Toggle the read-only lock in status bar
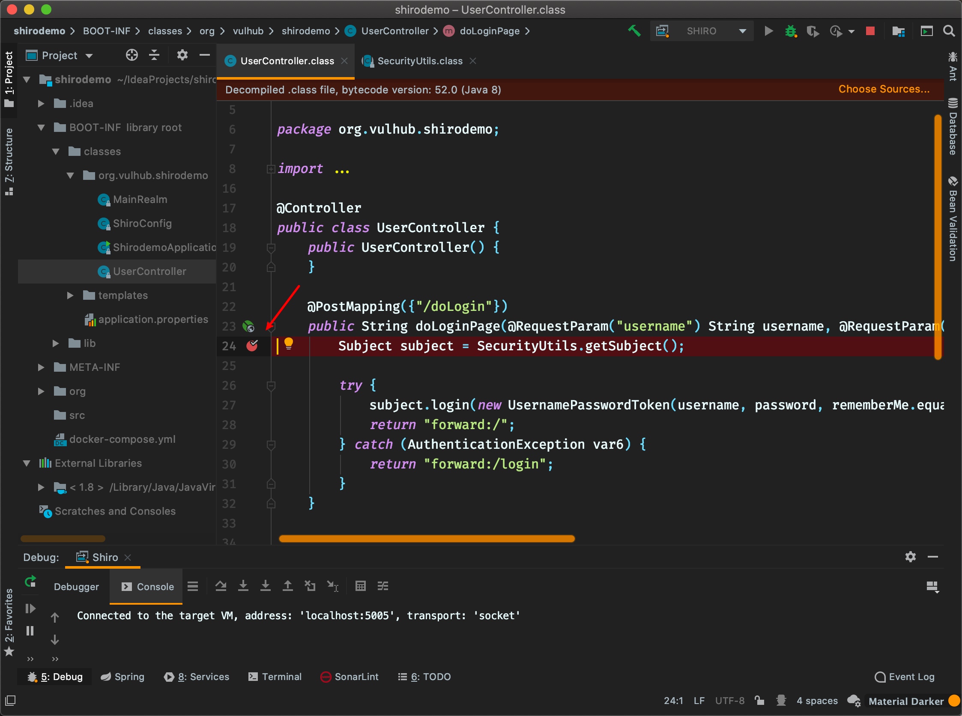 pyautogui.click(x=759, y=701)
